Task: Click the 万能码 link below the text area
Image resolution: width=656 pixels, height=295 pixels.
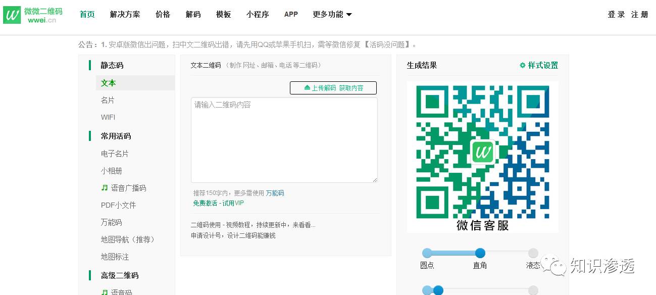Action: click(275, 193)
